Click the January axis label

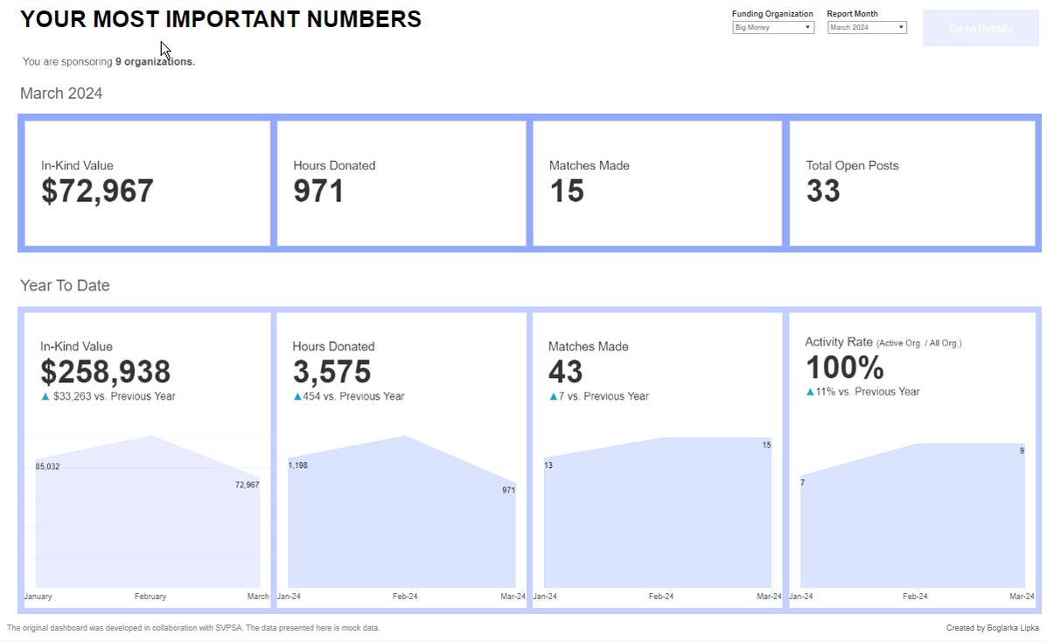click(x=38, y=597)
